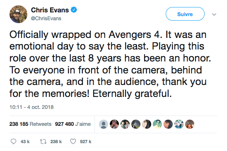Viewport: 227px width, 151px height.
Task: Open the 10:11 - 4 oct. 2018 timestamp
Action: click(31, 107)
